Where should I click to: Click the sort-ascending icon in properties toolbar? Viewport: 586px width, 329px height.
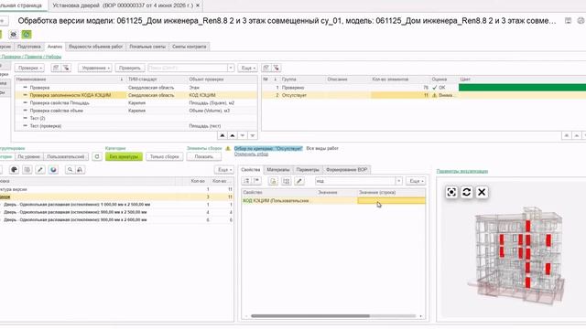click(x=246, y=181)
